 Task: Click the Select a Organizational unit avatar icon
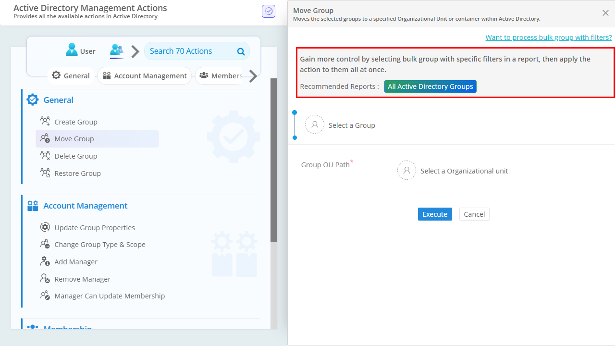406,170
